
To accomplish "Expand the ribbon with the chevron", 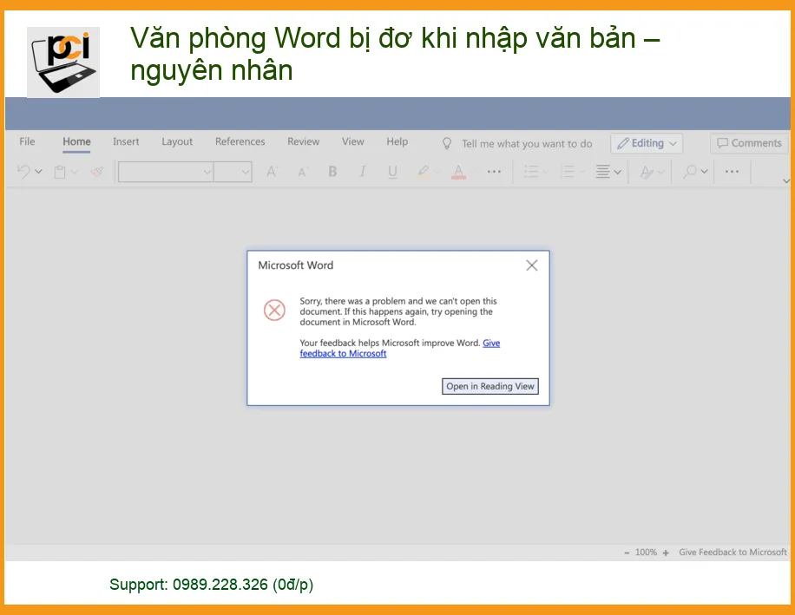I will point(785,180).
